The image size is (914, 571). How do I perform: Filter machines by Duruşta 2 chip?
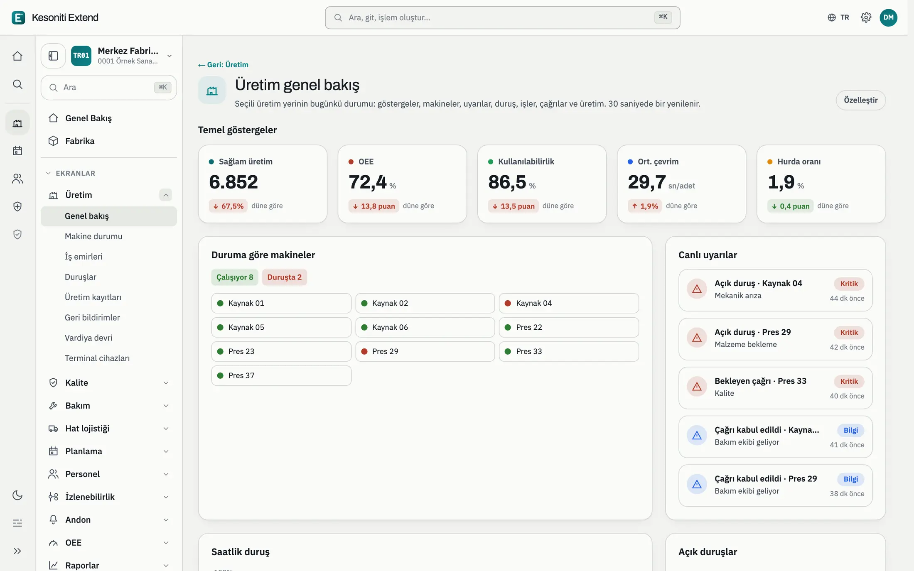(285, 277)
